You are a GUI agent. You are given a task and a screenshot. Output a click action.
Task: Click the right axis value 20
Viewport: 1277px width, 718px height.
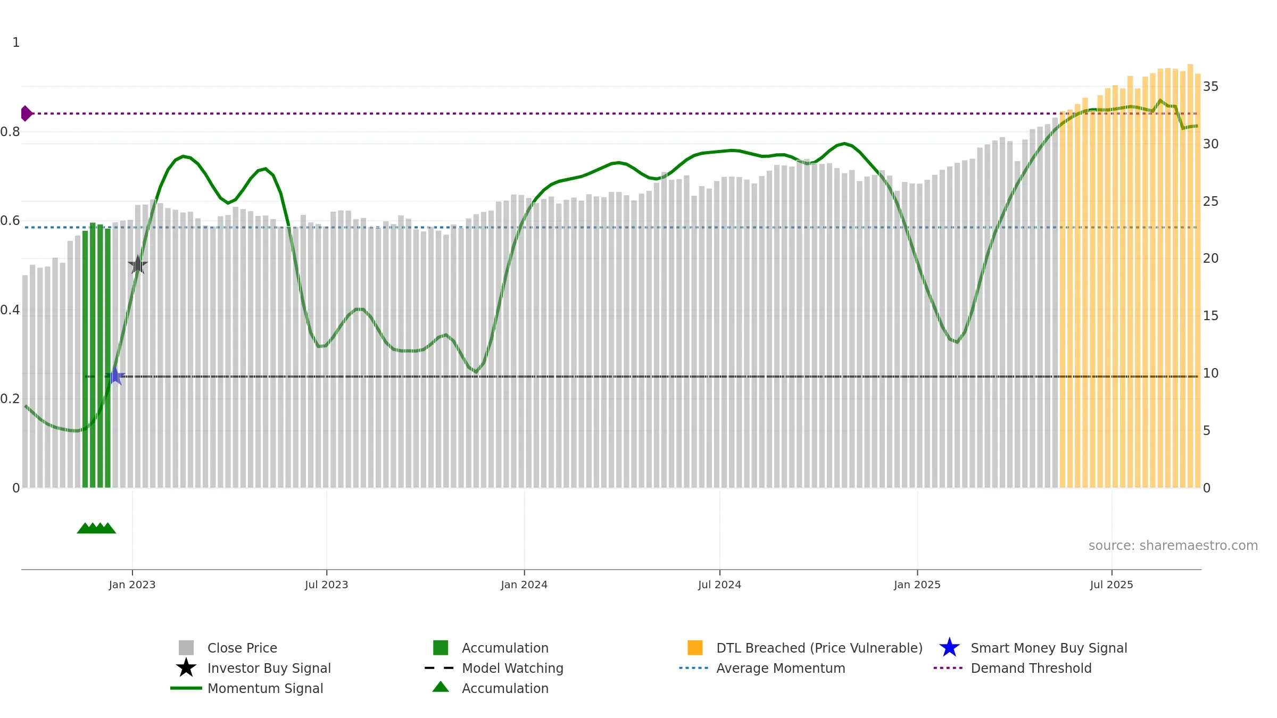(1210, 258)
